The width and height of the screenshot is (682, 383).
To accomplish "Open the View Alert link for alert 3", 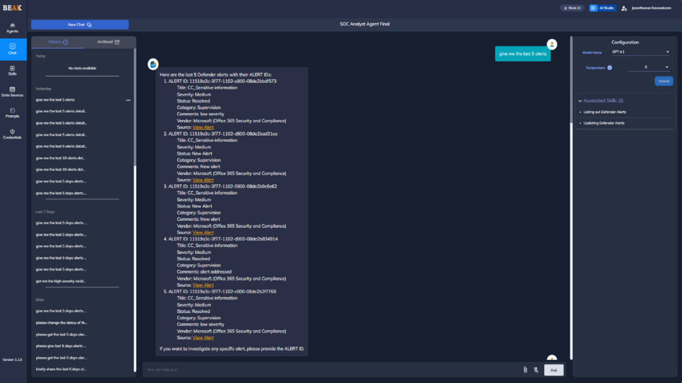I will click(203, 232).
